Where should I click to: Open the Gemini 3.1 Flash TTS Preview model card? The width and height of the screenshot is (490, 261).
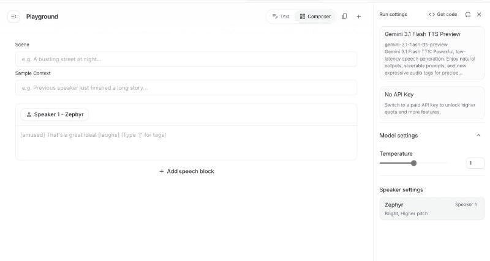click(x=432, y=53)
